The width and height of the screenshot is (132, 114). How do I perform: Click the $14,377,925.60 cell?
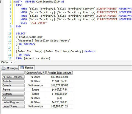coord(60,85)
